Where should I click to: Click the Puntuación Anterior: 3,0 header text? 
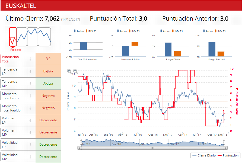[195, 19]
